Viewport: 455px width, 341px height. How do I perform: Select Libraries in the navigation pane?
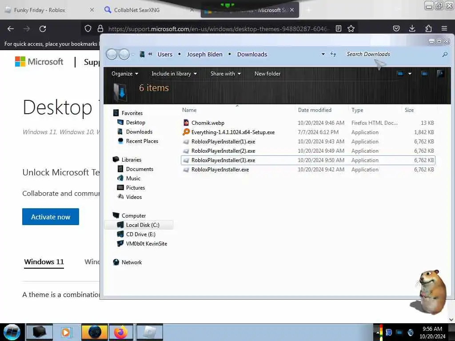pos(132,159)
